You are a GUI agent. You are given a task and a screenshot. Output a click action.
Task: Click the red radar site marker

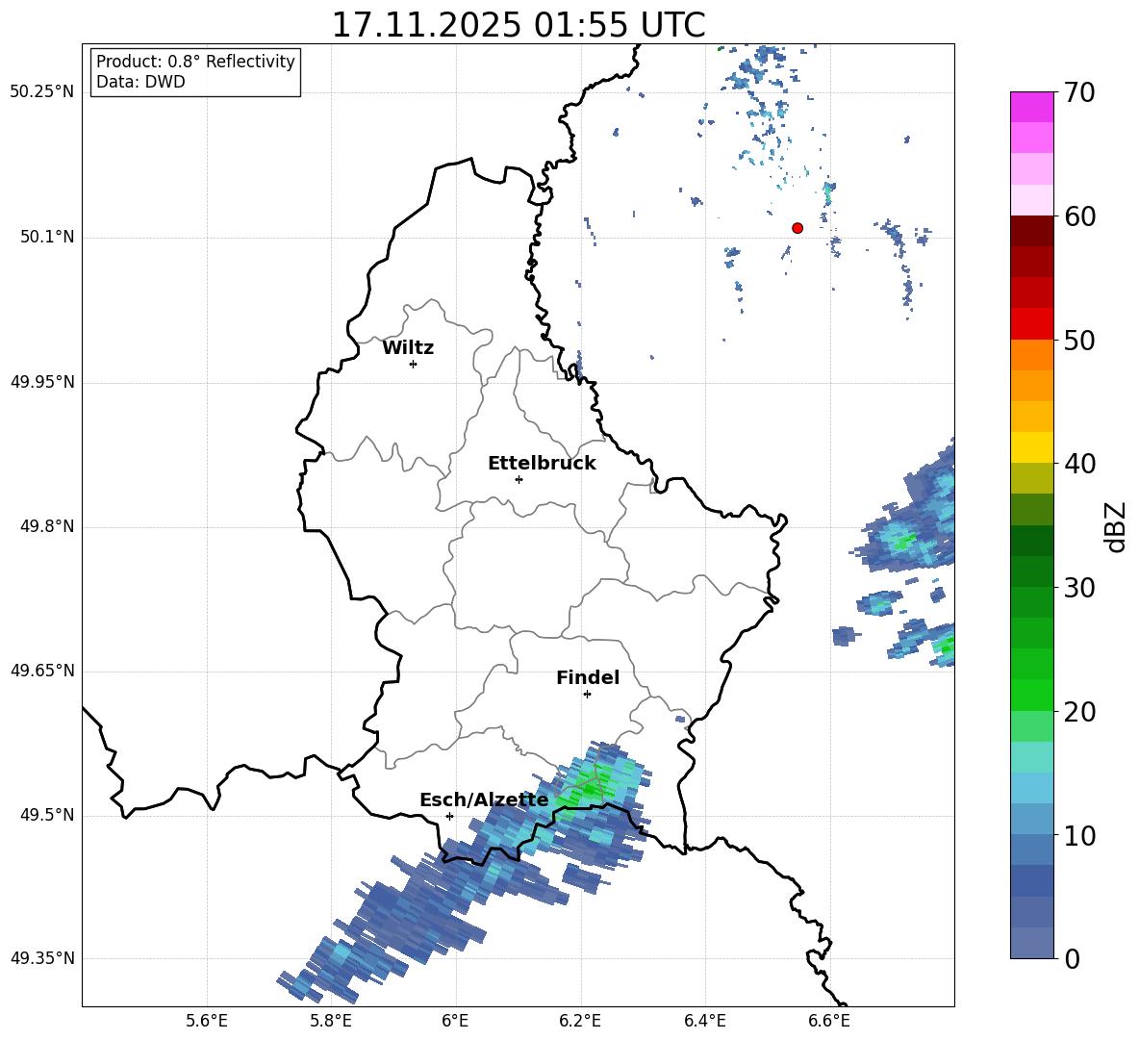797,228
